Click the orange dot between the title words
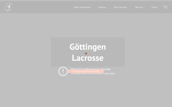This screenshot has width=172, height=107. (x=86, y=54)
